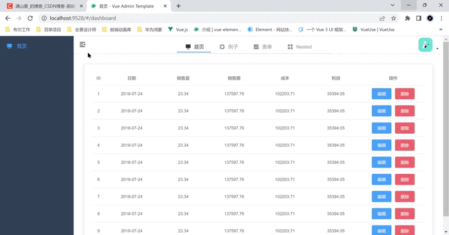Image resolution: width=449 pixels, height=235 pixels.
Task: Click 编辑 button in row 5
Action: 381,162
